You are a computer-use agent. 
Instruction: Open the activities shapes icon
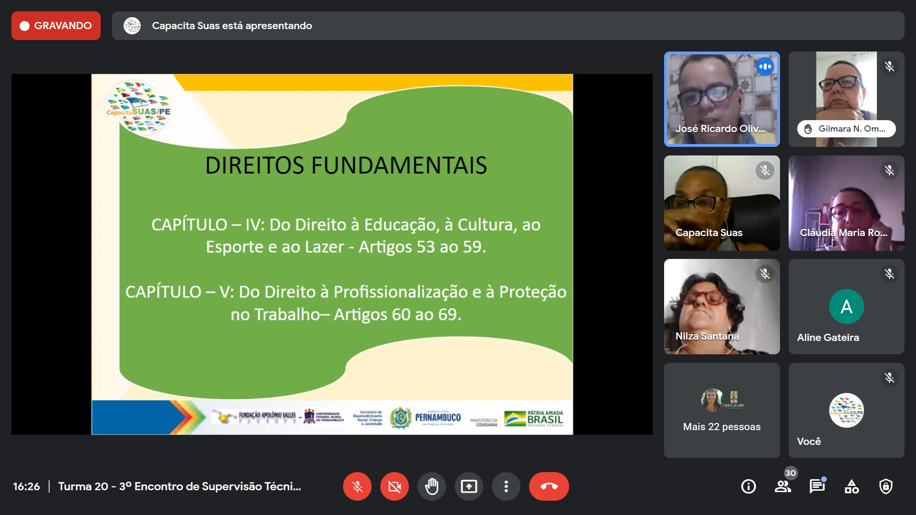852,486
